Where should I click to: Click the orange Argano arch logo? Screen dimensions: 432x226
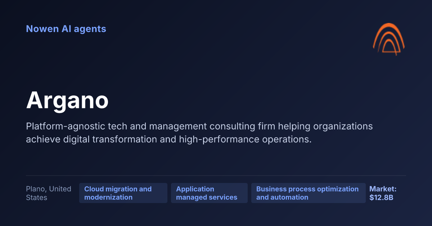(x=389, y=39)
